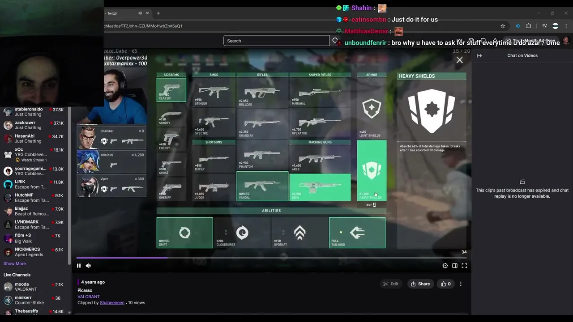Pick the Ares machine gun
Image resolution: width=573 pixels, height=322 pixels.
320,158
